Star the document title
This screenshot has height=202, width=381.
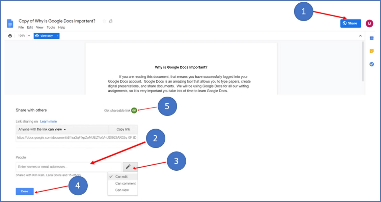click(104, 21)
